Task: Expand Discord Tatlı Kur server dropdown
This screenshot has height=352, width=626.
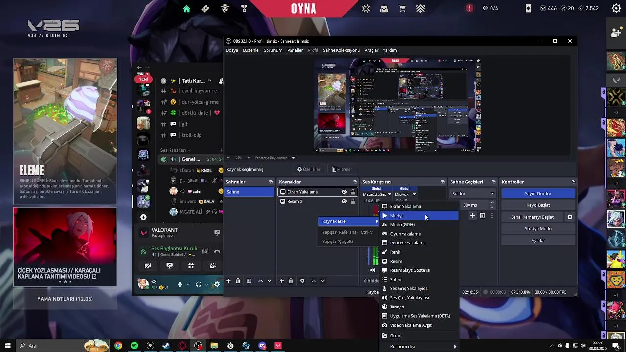Action: tap(209, 81)
